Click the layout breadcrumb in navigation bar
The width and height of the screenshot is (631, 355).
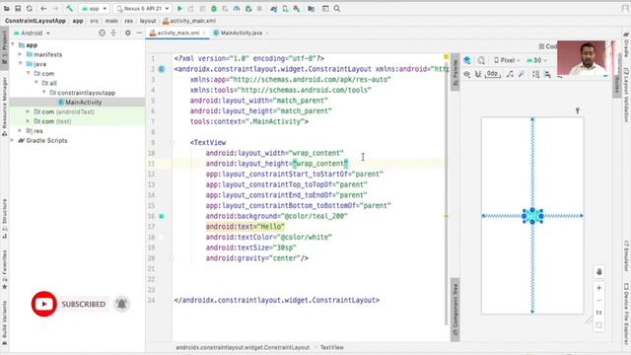pos(148,21)
